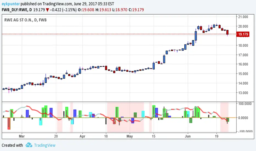Click the May date axis label
256x151 pixels.
pos(130,136)
